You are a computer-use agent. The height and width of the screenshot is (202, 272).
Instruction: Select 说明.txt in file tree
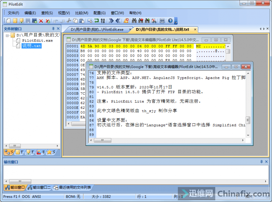[32, 46]
